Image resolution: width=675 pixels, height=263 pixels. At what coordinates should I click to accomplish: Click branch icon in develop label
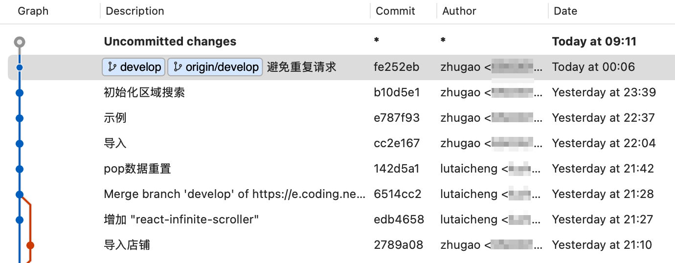tap(112, 67)
